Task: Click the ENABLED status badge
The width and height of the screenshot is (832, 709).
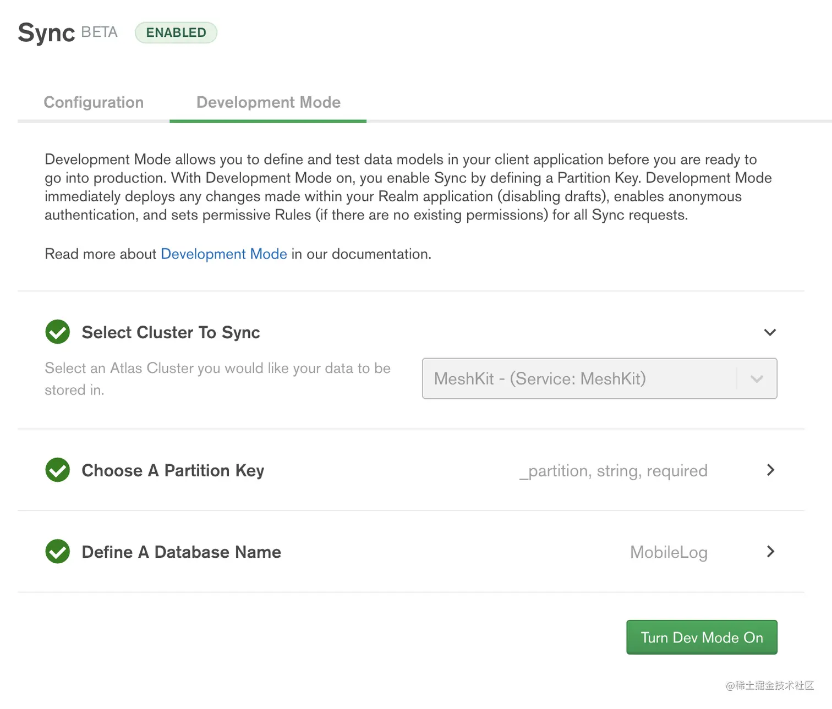Action: (x=176, y=32)
